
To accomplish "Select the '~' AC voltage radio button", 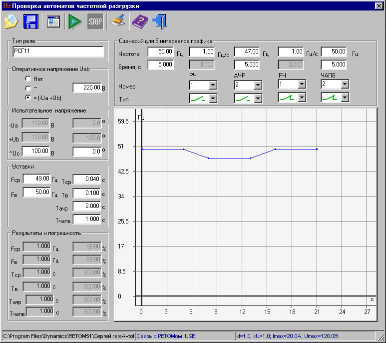I will (28, 88).
